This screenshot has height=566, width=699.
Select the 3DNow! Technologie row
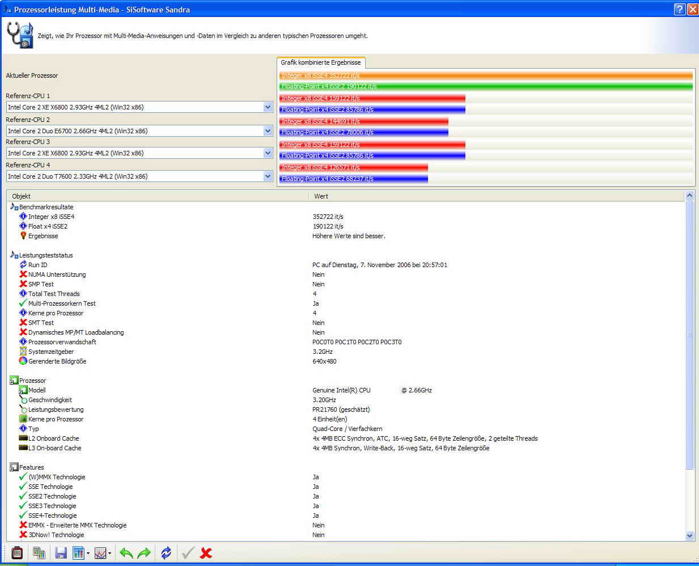click(x=346, y=535)
